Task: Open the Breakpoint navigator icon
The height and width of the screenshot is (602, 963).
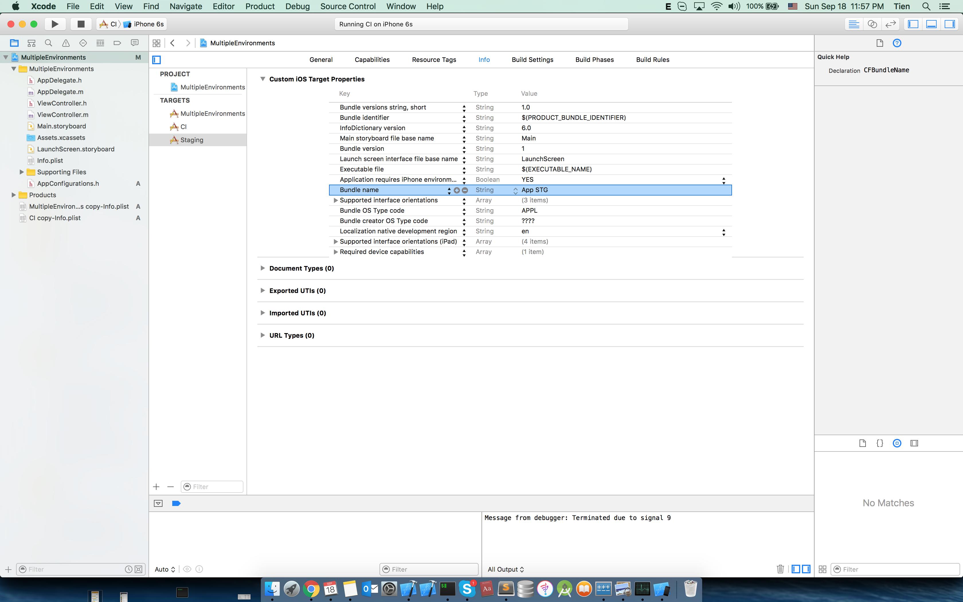Action: pos(117,43)
